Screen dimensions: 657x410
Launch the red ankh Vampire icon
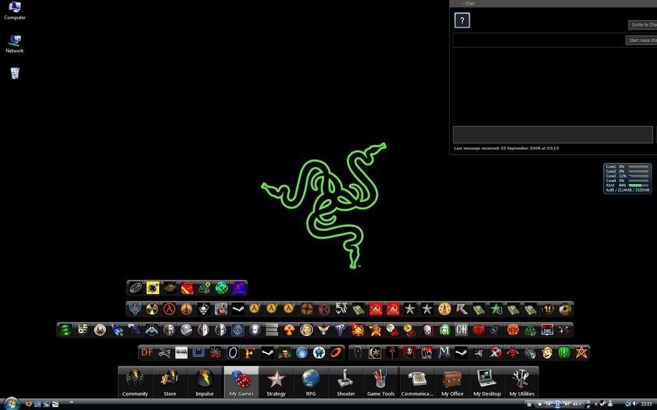coord(392,353)
